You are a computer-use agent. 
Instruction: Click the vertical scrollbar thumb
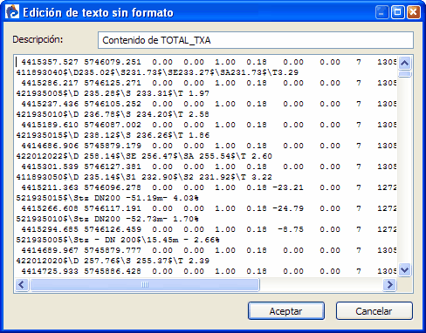point(405,74)
